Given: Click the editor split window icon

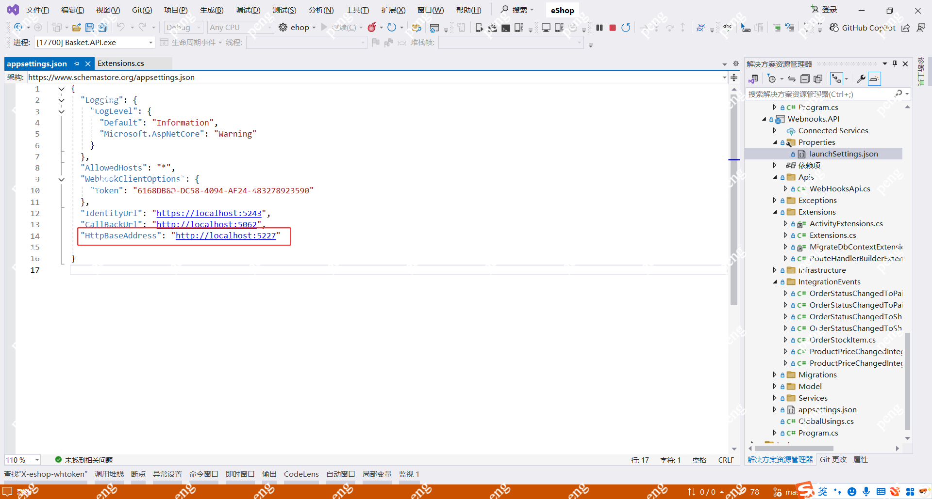Looking at the screenshot, I should [x=734, y=78].
